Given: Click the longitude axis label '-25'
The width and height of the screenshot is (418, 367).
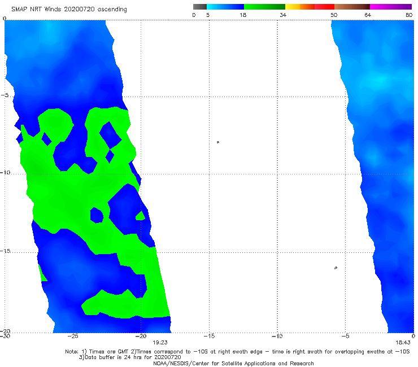Looking at the screenshot, I should tap(73, 336).
